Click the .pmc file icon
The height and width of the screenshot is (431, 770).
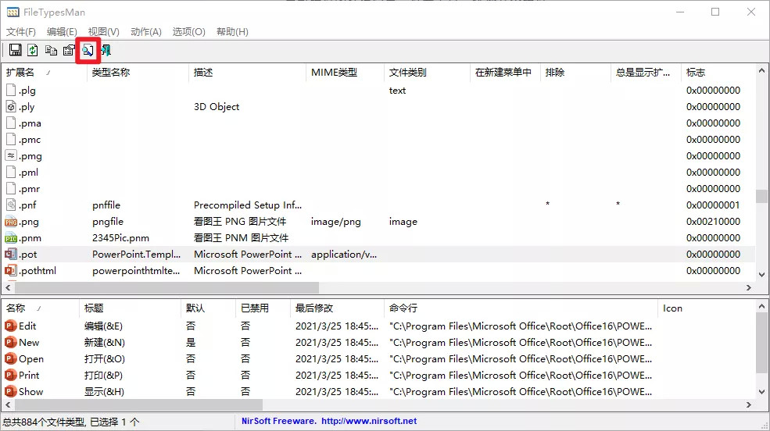tap(11, 139)
